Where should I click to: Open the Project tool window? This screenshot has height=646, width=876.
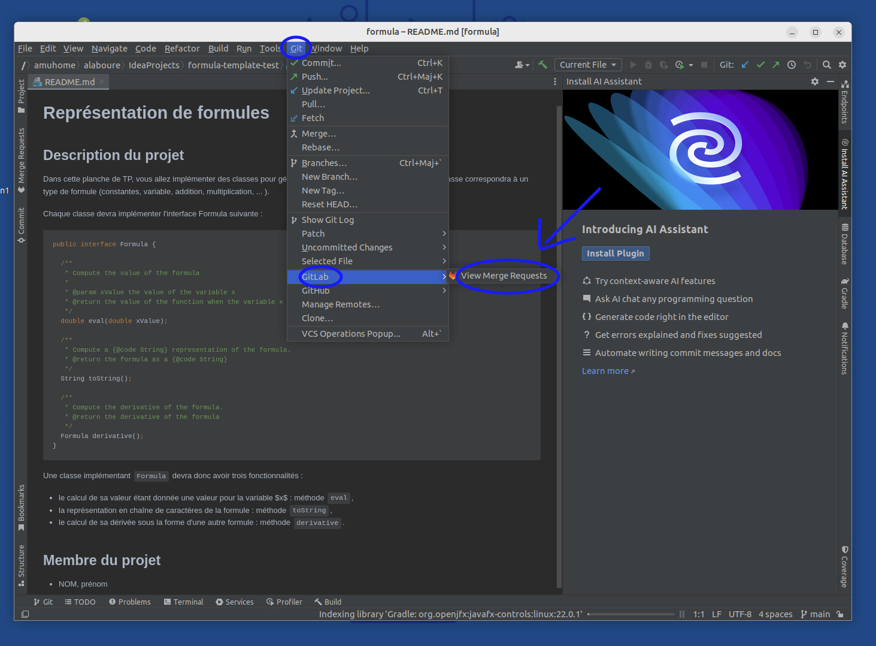pyautogui.click(x=22, y=95)
